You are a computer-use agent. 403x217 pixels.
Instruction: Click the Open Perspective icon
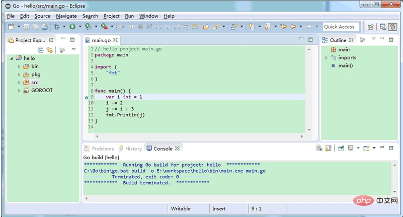(x=371, y=27)
